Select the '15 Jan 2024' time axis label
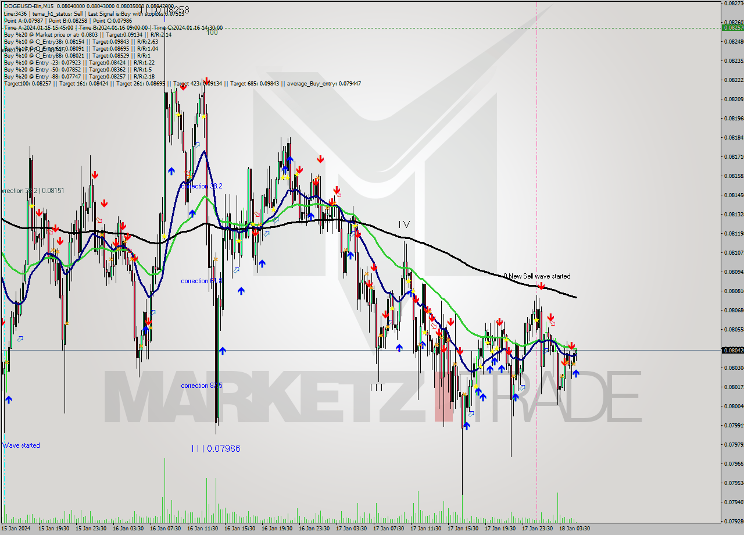744x535 pixels. (x=16, y=529)
